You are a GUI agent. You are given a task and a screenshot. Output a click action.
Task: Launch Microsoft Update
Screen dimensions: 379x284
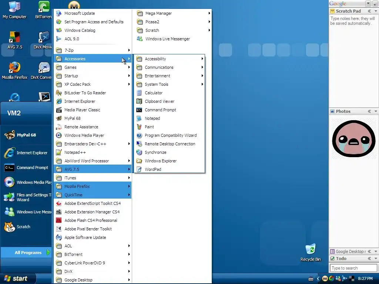[x=93, y=13]
